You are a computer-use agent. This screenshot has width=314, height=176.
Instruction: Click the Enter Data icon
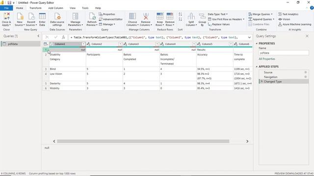coord(42,16)
